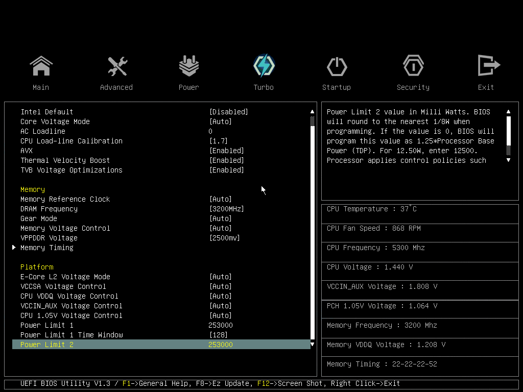The width and height of the screenshot is (523, 392).
Task: Open the Startup power-button icon
Action: tap(337, 66)
